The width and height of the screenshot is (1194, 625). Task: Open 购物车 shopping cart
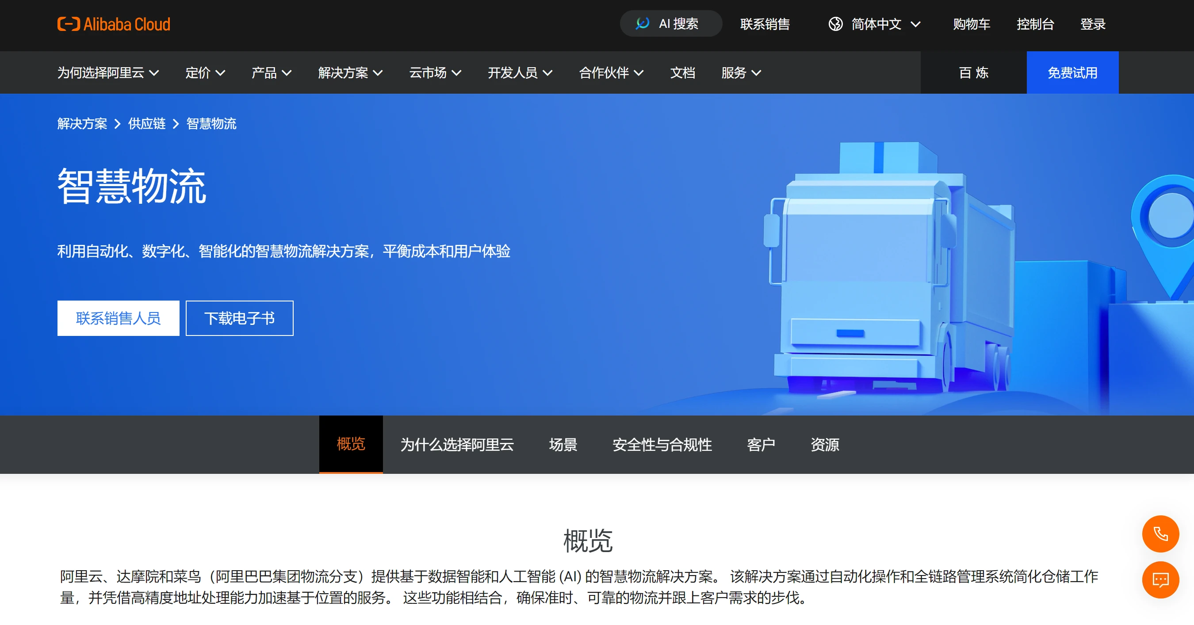pyautogui.click(x=972, y=24)
